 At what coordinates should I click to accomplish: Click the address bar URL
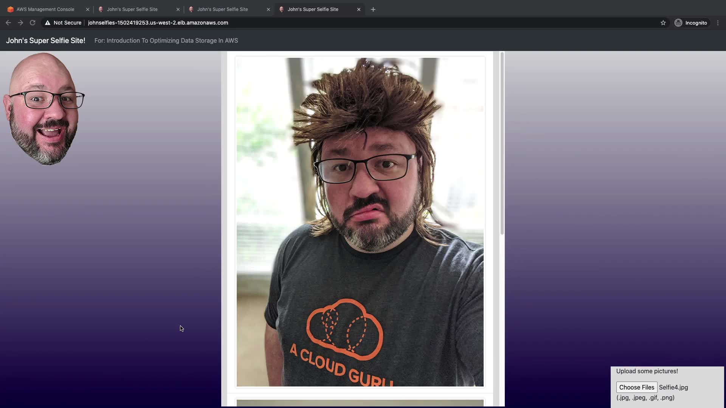pyautogui.click(x=158, y=23)
